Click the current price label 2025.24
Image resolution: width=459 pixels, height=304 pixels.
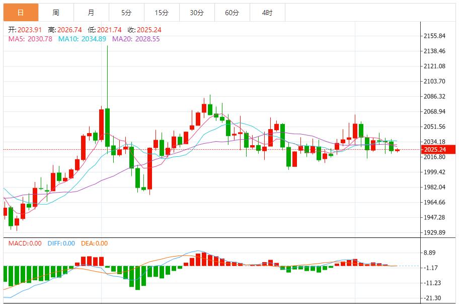coord(438,150)
